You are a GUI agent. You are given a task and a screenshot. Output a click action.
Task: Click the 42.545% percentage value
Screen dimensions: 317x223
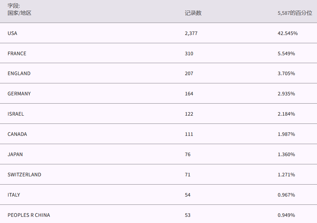point(287,33)
